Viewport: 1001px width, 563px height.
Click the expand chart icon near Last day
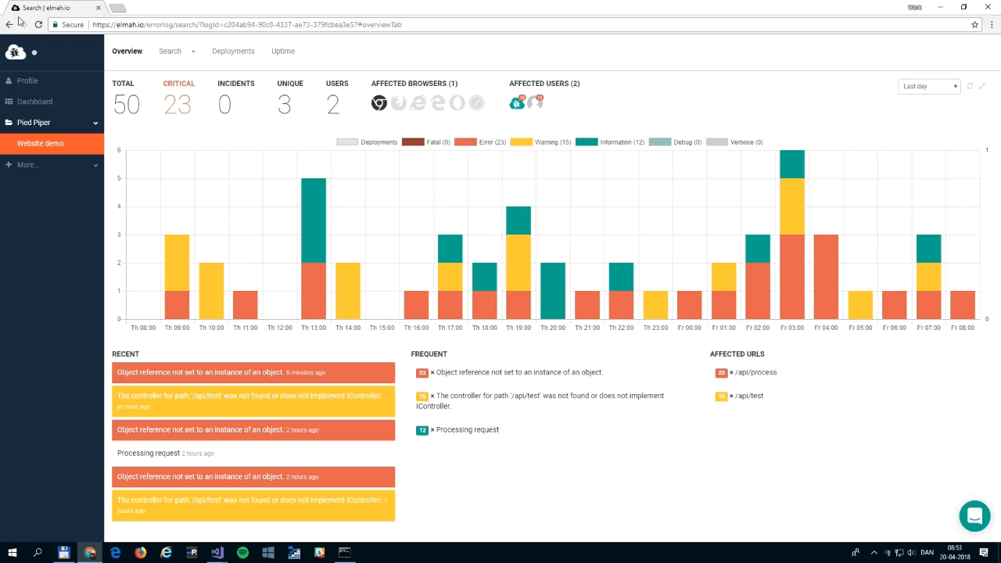tap(982, 86)
